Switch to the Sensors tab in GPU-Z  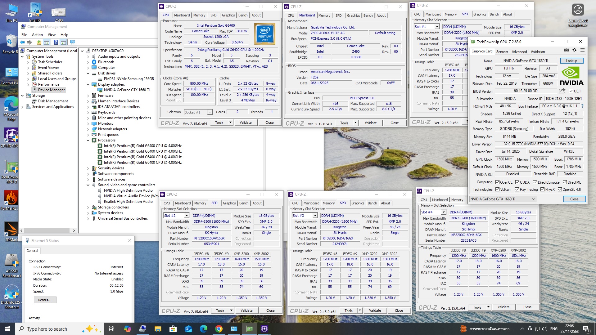tap(502, 52)
